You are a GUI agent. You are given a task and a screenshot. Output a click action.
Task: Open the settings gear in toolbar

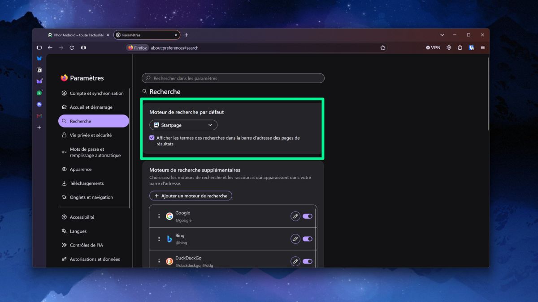pos(449,47)
